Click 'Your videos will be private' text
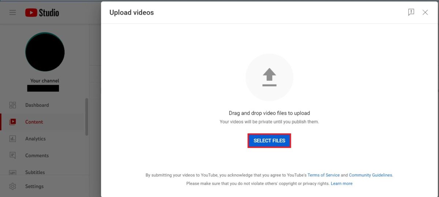 coord(269,122)
